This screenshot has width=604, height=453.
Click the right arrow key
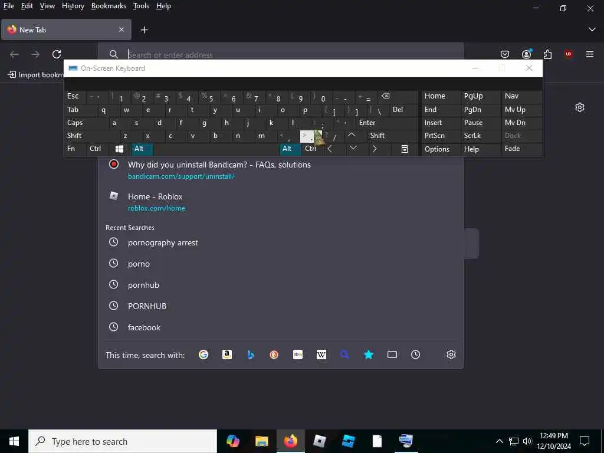pos(375,149)
